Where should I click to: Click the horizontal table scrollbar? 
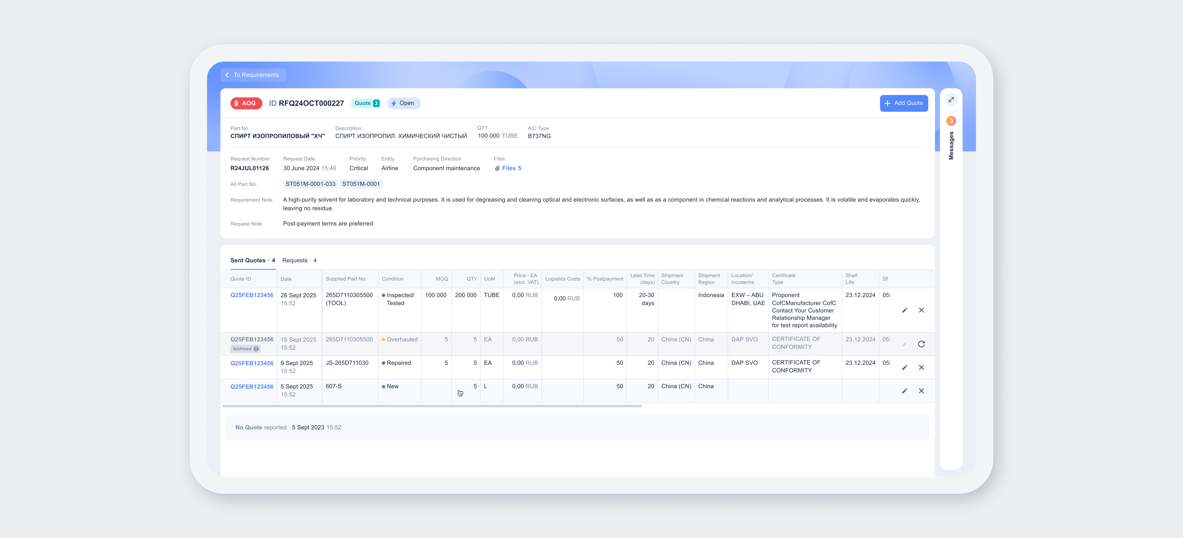[432, 406]
